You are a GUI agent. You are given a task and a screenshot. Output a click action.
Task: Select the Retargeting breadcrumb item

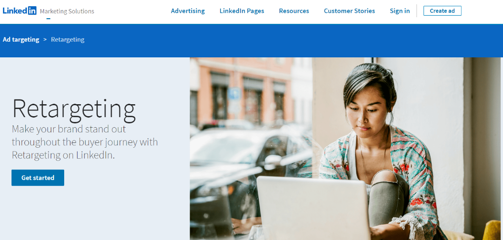pos(68,40)
